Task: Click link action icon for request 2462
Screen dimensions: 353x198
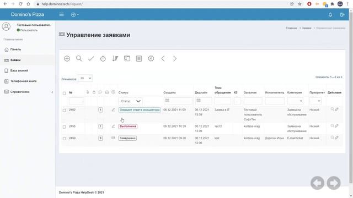Action: tap(337, 109)
